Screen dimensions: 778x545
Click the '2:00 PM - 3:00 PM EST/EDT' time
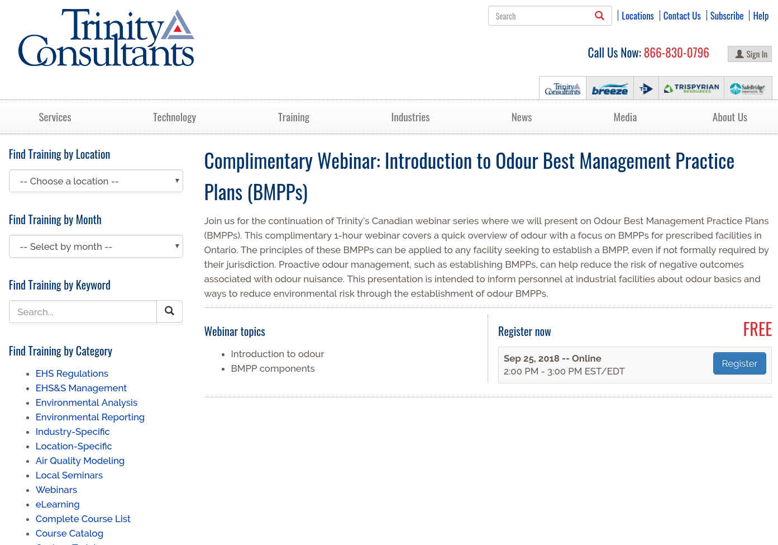click(564, 371)
